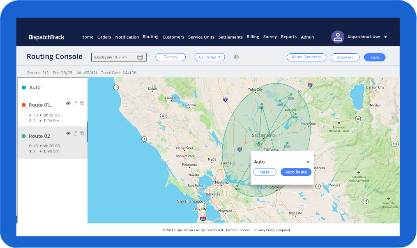This screenshot has height=248, width=417.
Task: Open the Survey menu
Action: pos(270,36)
